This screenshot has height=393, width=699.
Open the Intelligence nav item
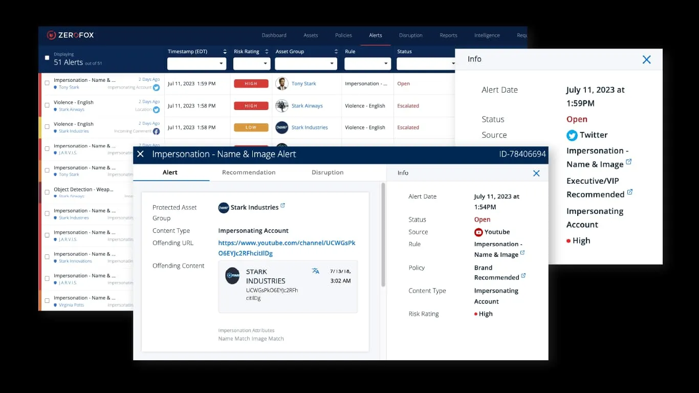pos(487,35)
